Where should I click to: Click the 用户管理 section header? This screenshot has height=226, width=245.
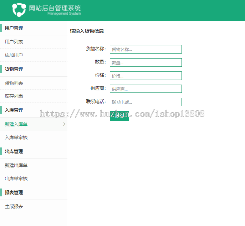pyautogui.click(x=14, y=28)
